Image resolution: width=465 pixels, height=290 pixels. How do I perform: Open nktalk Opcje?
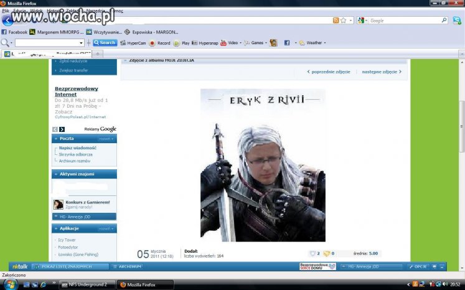pos(418,266)
